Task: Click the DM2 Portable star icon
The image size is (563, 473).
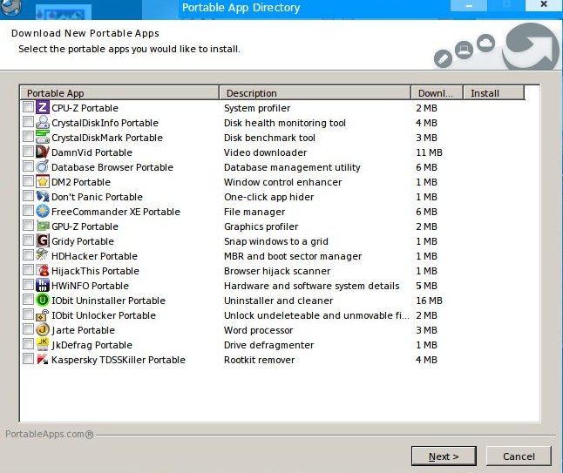Action: pos(43,181)
